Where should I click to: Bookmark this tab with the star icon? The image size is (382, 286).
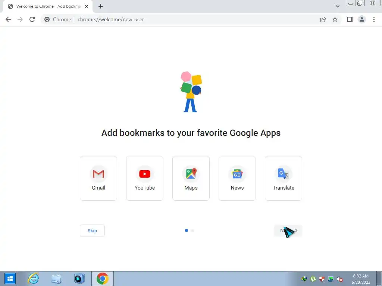click(335, 19)
